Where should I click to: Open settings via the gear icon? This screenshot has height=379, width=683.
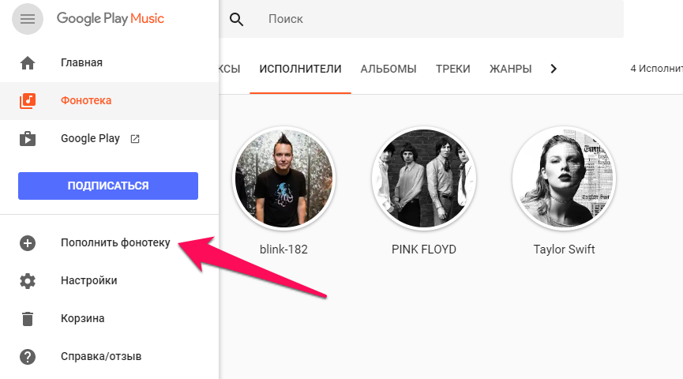(x=28, y=281)
